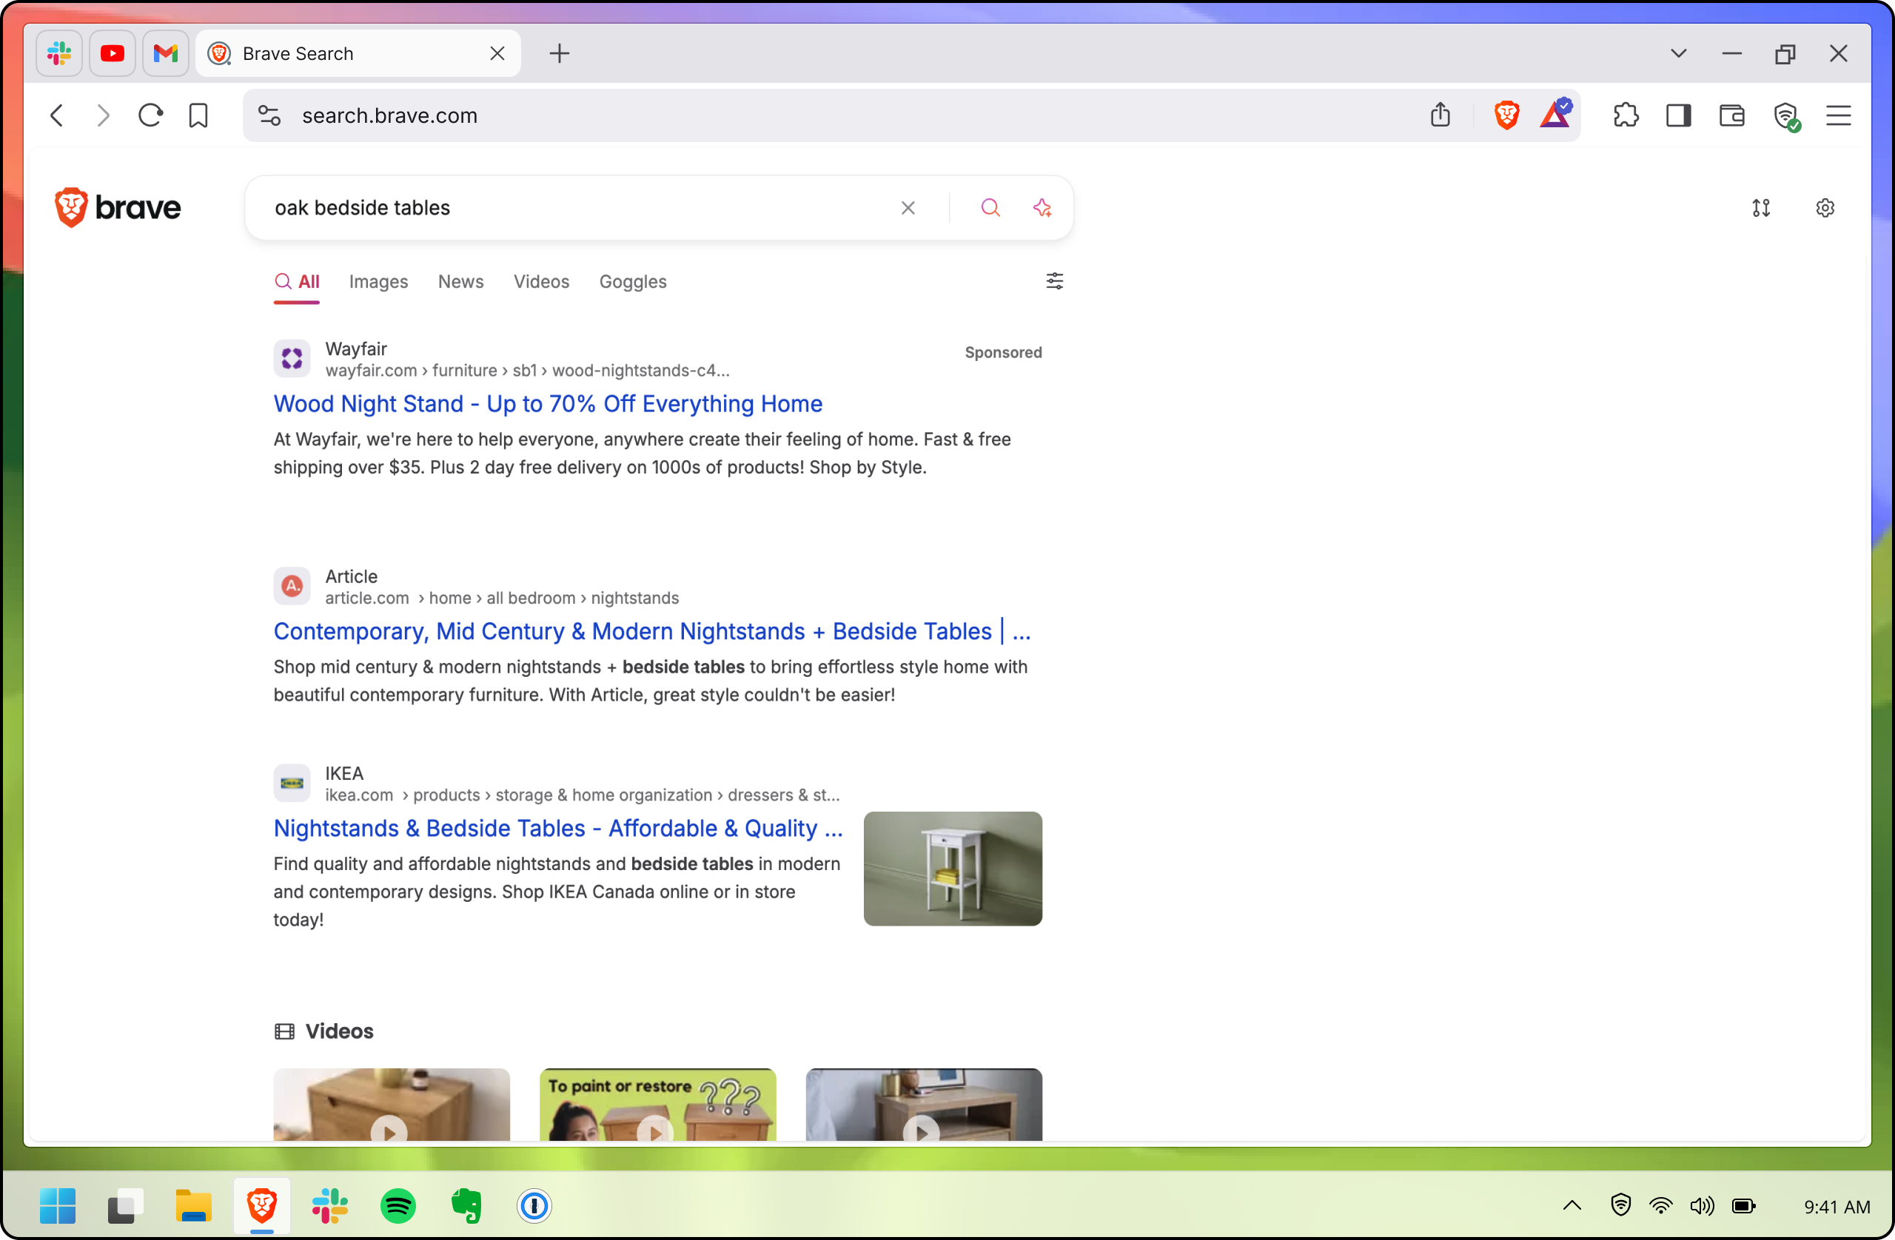Click the share page icon
1895x1240 pixels.
tap(1440, 115)
